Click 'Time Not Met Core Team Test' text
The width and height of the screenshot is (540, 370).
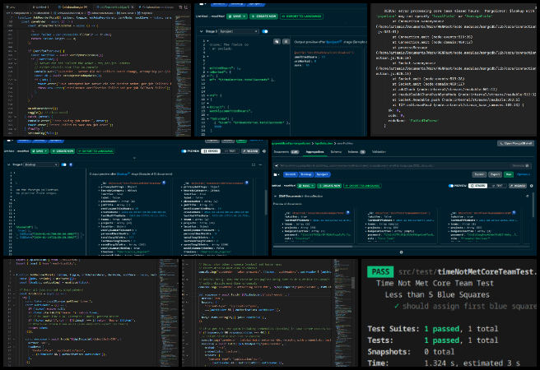(x=435, y=284)
